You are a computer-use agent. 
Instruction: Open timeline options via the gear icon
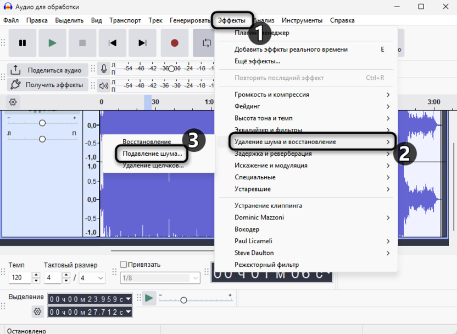(13, 102)
